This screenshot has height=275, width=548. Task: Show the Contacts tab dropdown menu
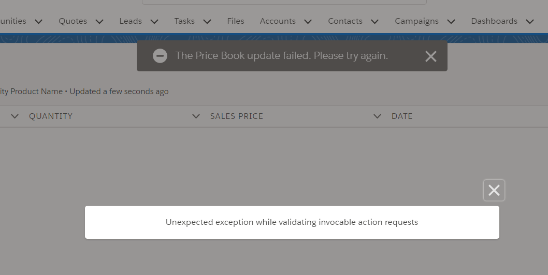374,22
